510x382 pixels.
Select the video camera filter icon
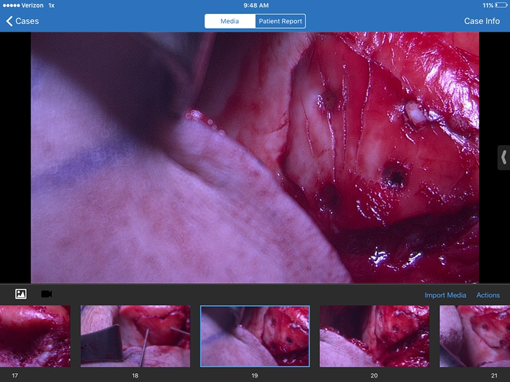click(x=47, y=294)
